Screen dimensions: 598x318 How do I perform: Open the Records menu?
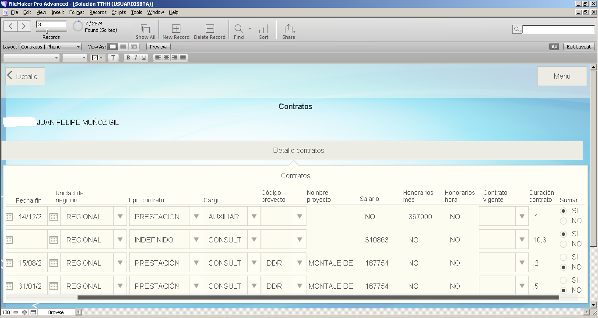98,12
